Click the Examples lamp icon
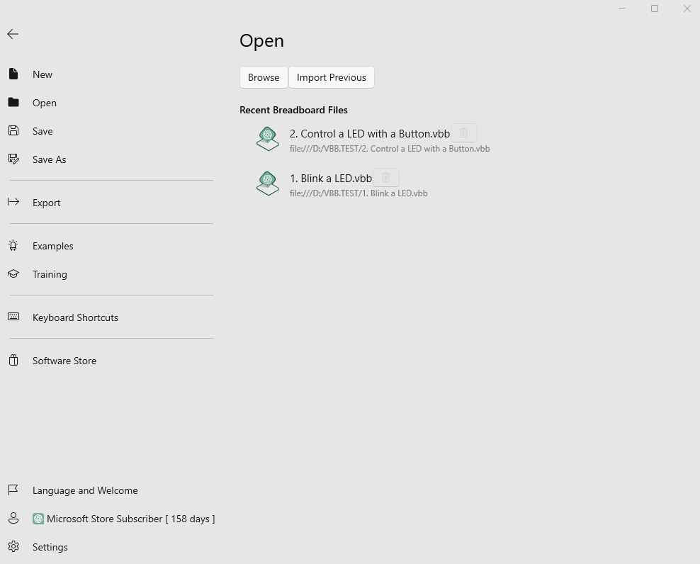Image resolution: width=700 pixels, height=564 pixels. (x=13, y=245)
